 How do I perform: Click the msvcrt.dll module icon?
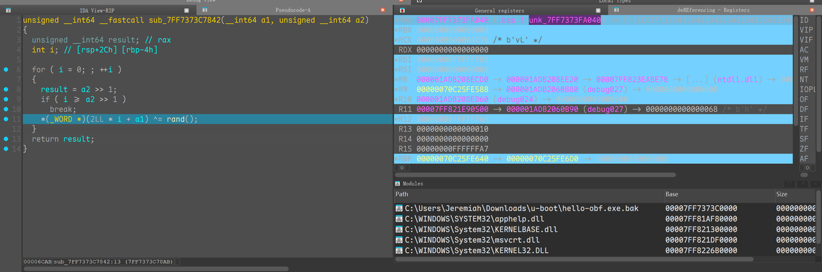click(399, 239)
